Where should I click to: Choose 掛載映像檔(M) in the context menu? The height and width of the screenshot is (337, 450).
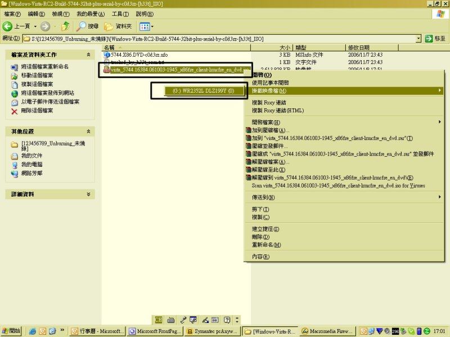pos(344,91)
